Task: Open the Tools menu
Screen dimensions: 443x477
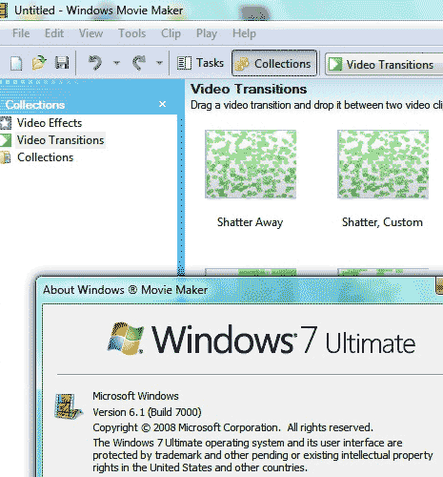Action: (132, 33)
